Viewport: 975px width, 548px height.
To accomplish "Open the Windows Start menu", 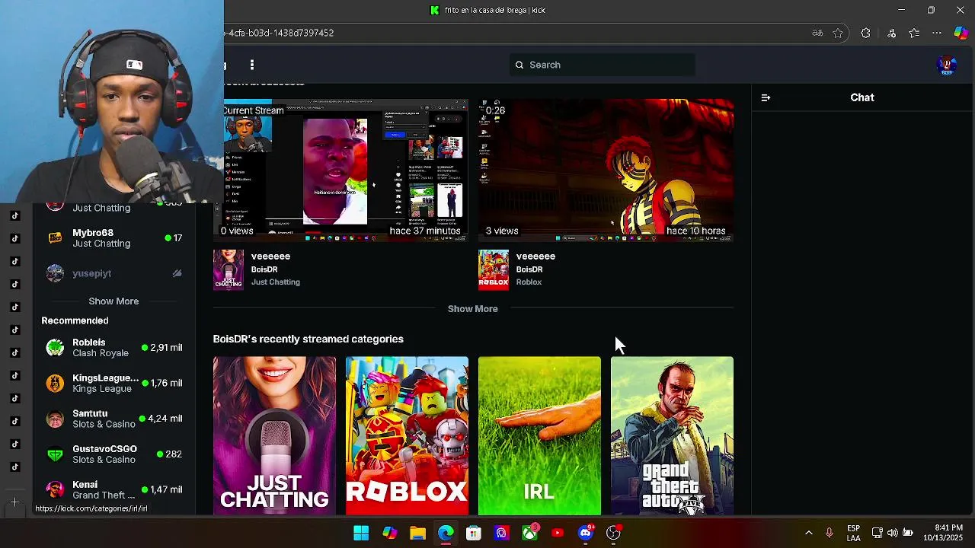I will (x=361, y=533).
